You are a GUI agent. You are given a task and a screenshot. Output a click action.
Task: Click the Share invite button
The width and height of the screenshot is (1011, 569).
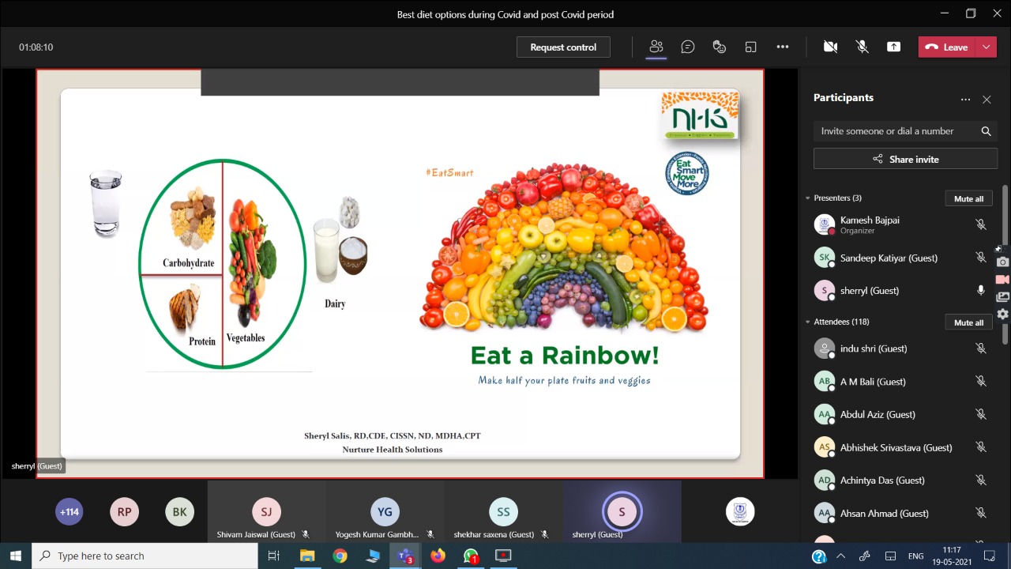pyautogui.click(x=905, y=159)
